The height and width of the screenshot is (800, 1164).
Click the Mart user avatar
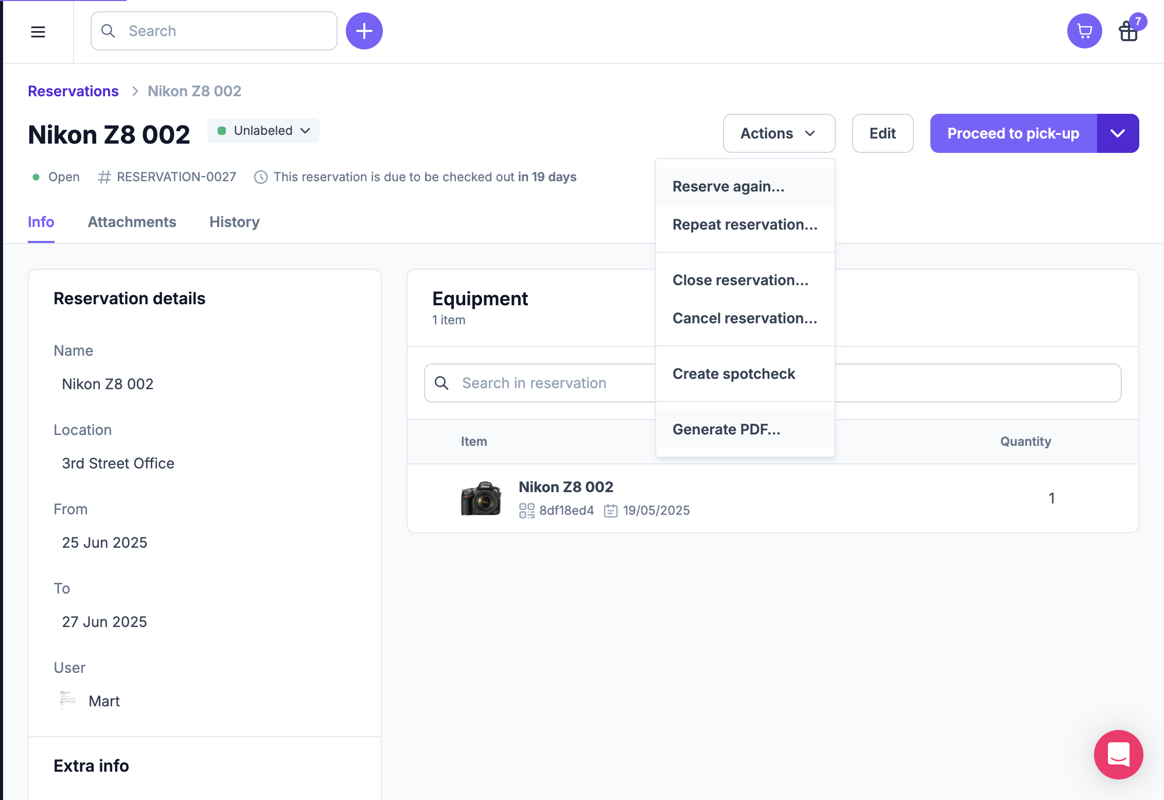coord(68,701)
